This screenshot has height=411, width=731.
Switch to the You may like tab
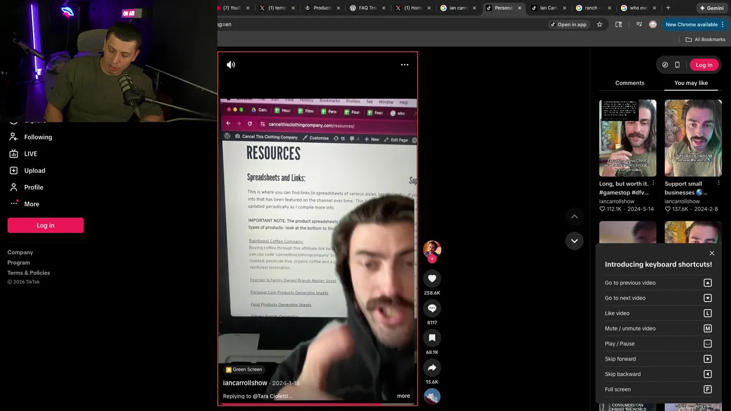(691, 83)
